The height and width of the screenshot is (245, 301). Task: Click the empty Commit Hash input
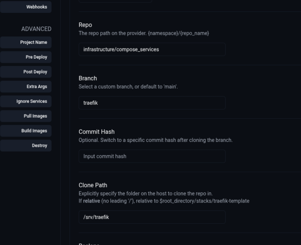point(152,157)
